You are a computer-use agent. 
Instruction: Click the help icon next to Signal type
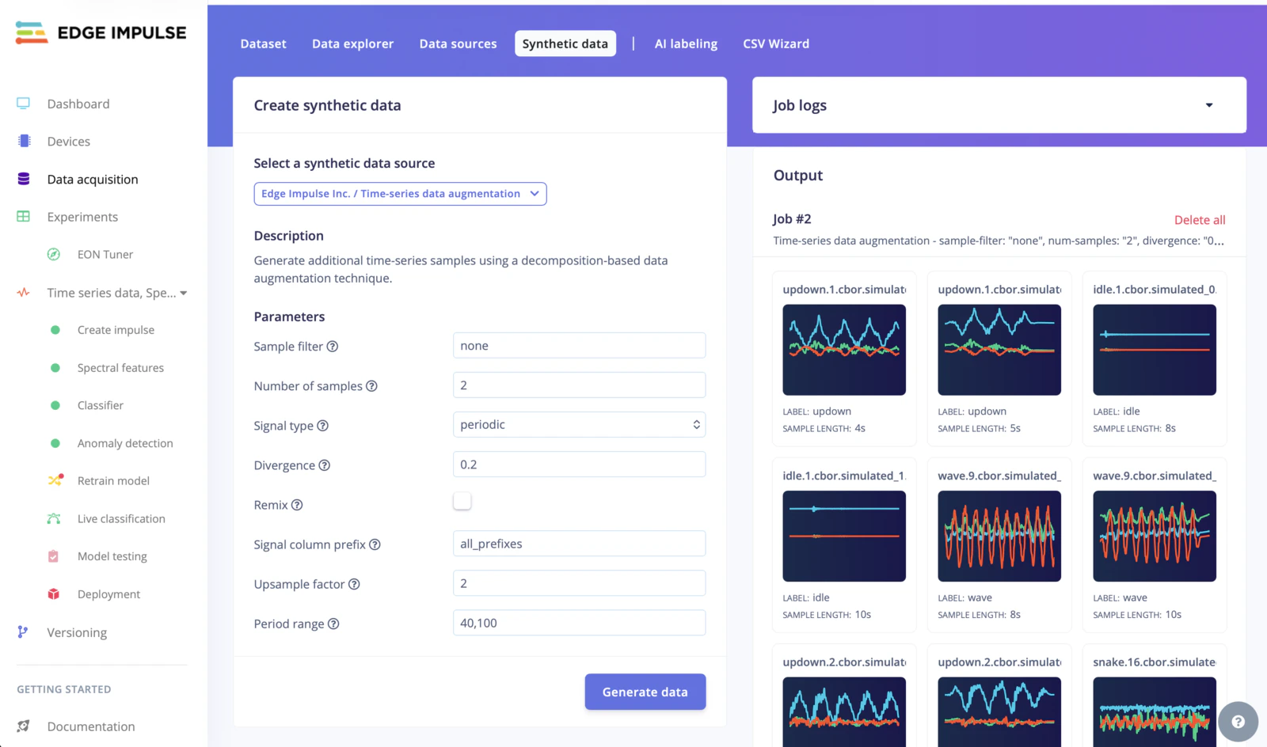322,425
